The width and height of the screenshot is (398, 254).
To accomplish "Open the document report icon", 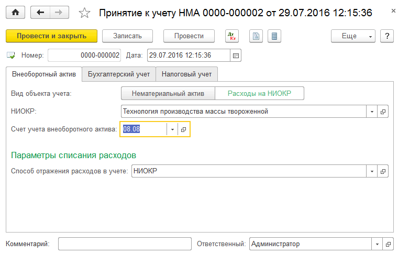I will point(256,36).
